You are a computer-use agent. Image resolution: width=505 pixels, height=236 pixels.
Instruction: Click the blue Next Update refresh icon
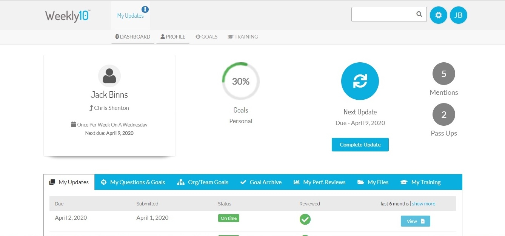click(360, 81)
